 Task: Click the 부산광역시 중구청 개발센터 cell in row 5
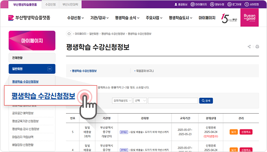click(106, 132)
